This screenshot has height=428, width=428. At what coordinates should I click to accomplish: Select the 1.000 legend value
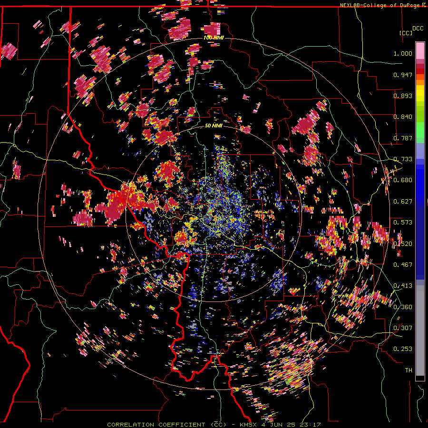click(403, 53)
